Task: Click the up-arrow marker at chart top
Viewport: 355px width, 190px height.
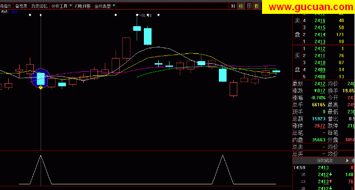Action: pos(41,15)
